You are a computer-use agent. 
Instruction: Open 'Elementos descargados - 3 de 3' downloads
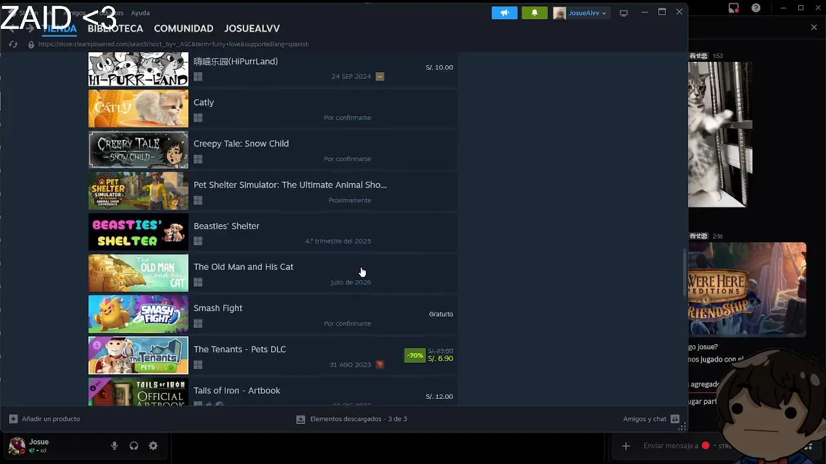(352, 419)
